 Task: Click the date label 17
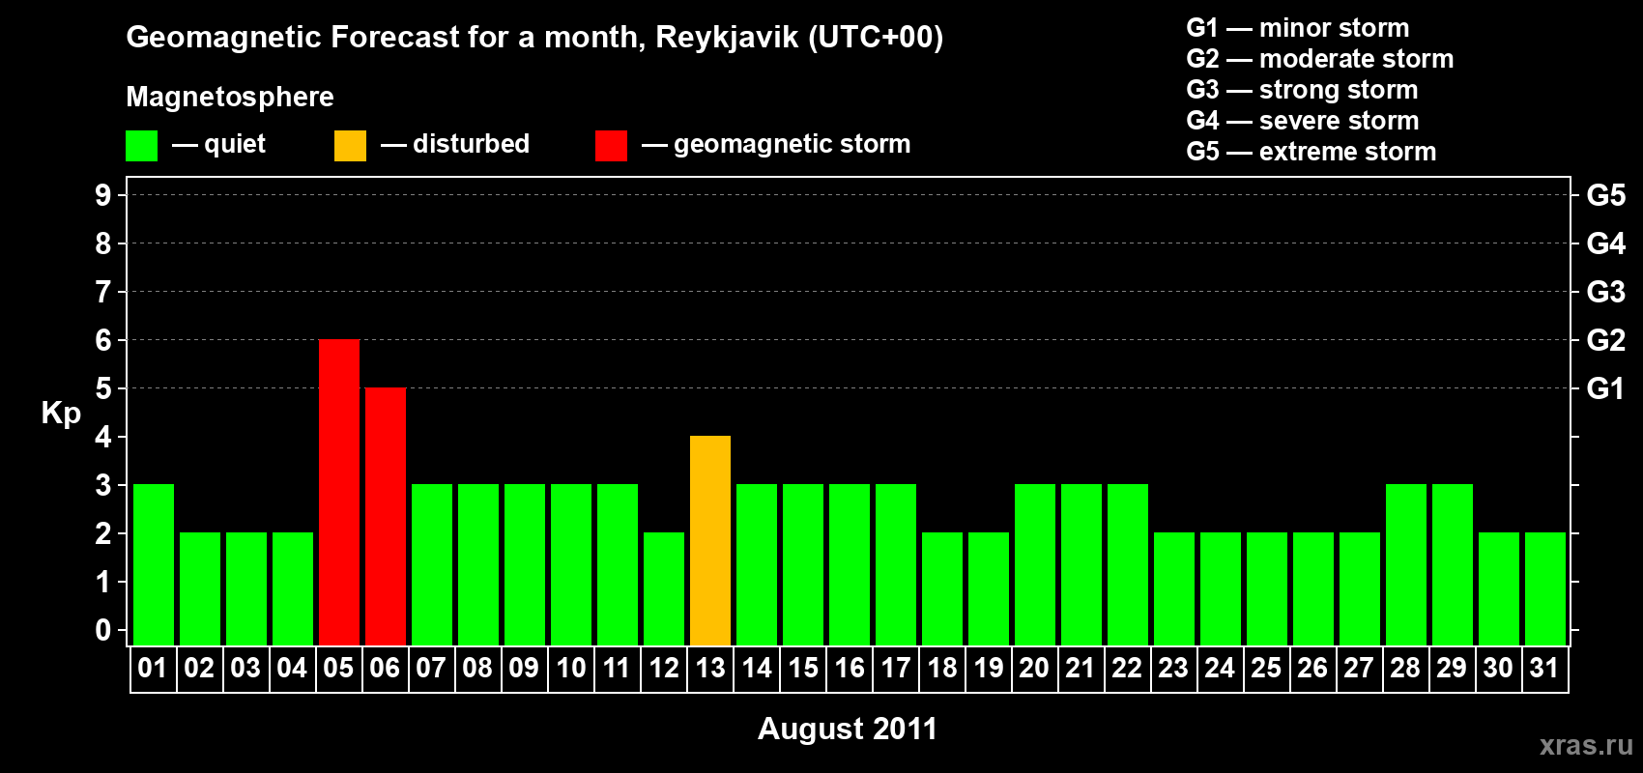coord(896,668)
